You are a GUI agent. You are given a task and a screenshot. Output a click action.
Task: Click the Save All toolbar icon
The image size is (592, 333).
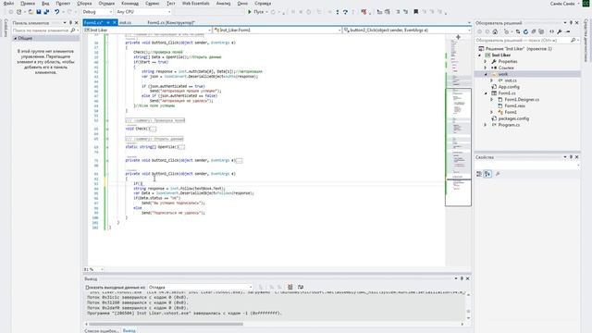46,12
